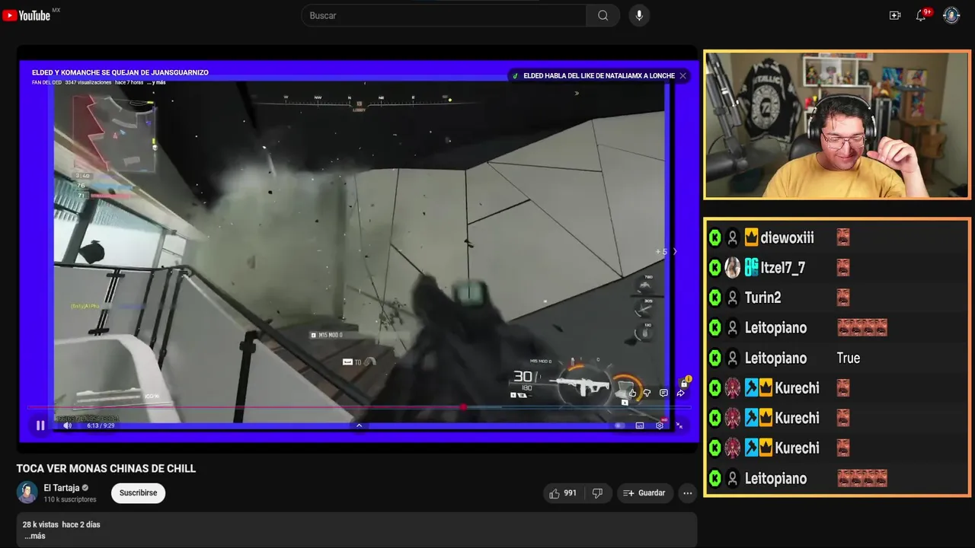Click the 6:13 / 9:29 time display
This screenshot has height=548, width=975.
coord(101,425)
